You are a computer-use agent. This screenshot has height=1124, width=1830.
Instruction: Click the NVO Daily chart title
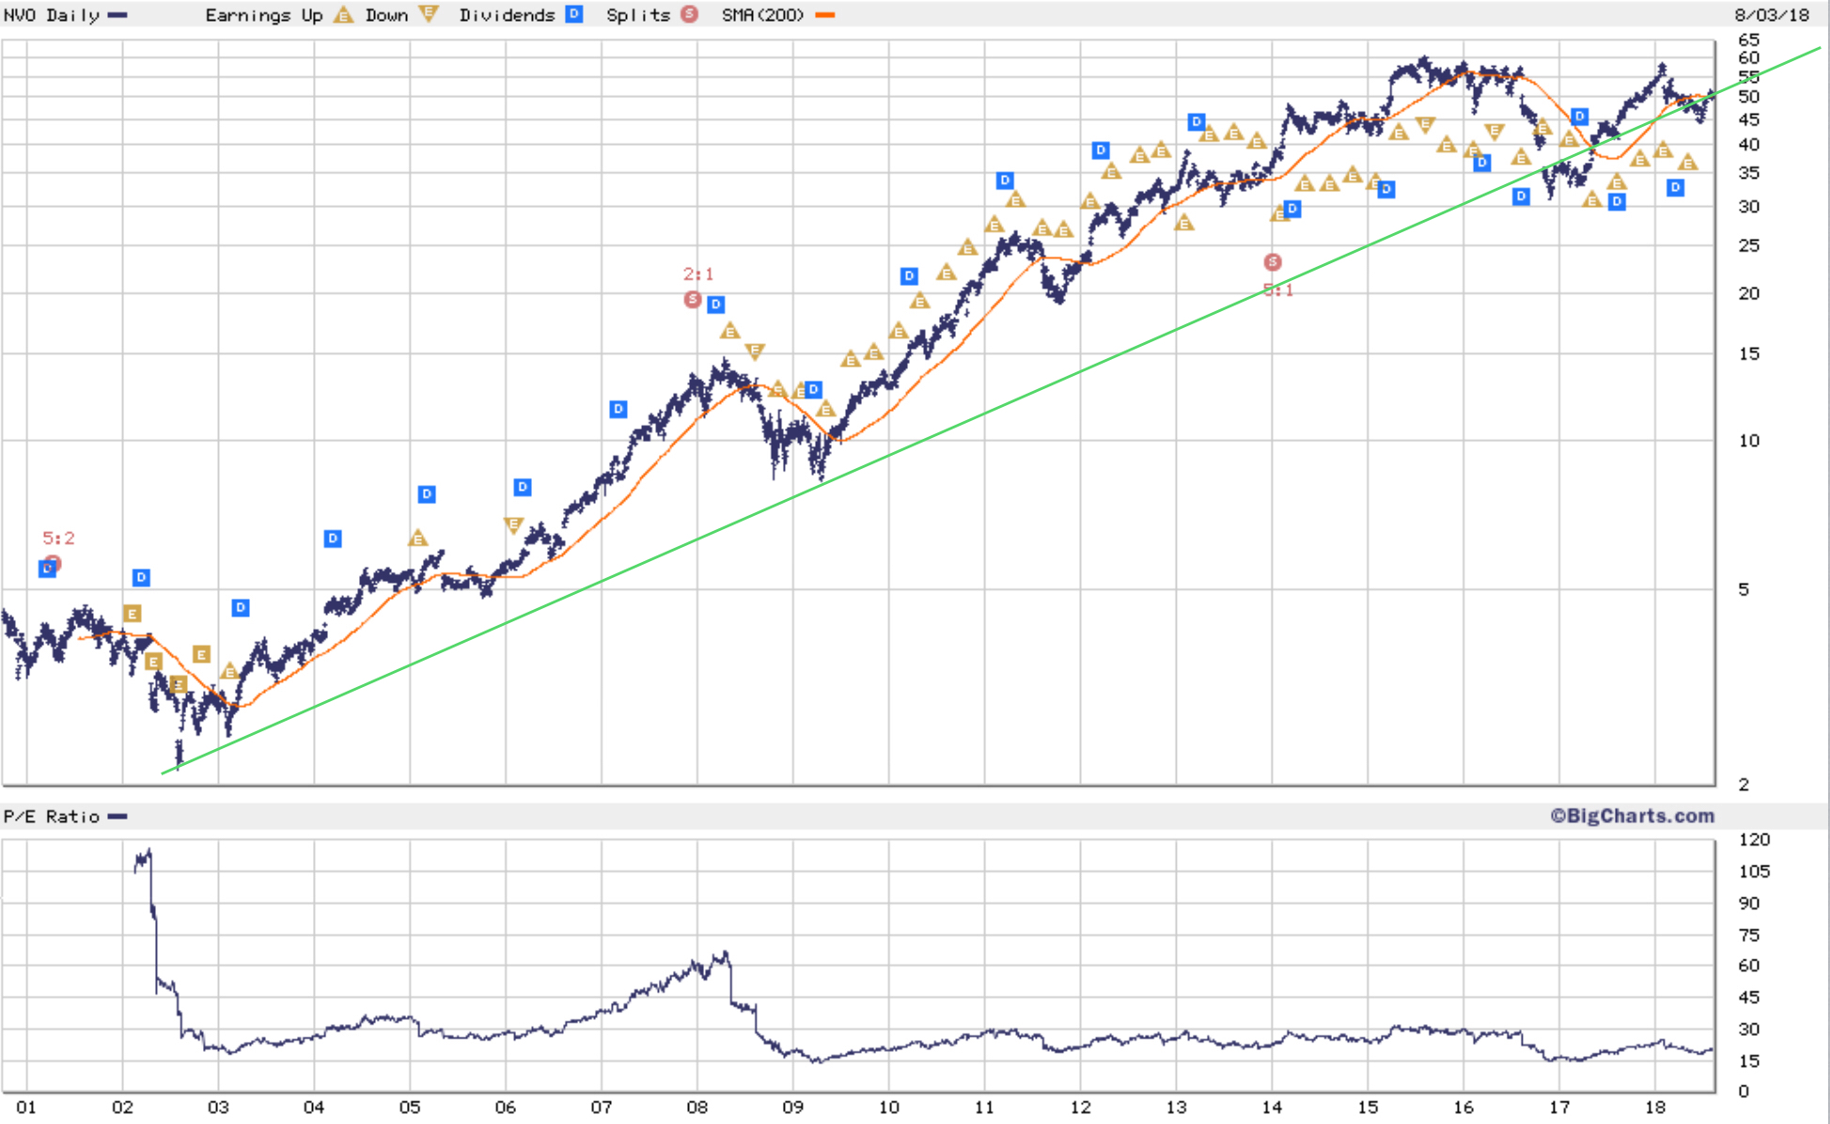[x=52, y=15]
